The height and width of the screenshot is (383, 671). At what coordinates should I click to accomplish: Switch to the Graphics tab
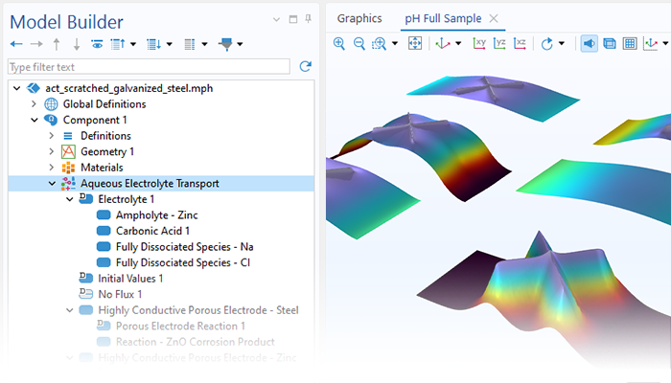359,18
